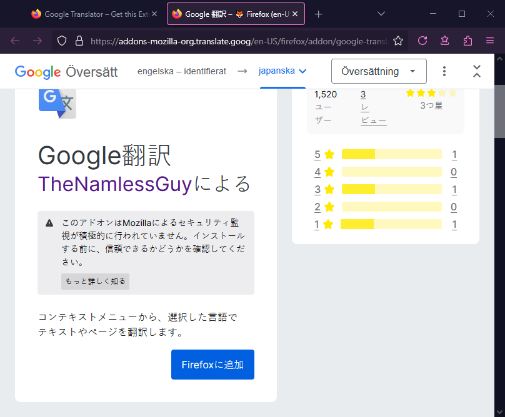Close the Google 翻訳 Firefox tab
This screenshot has height=417, width=505.
(x=295, y=14)
